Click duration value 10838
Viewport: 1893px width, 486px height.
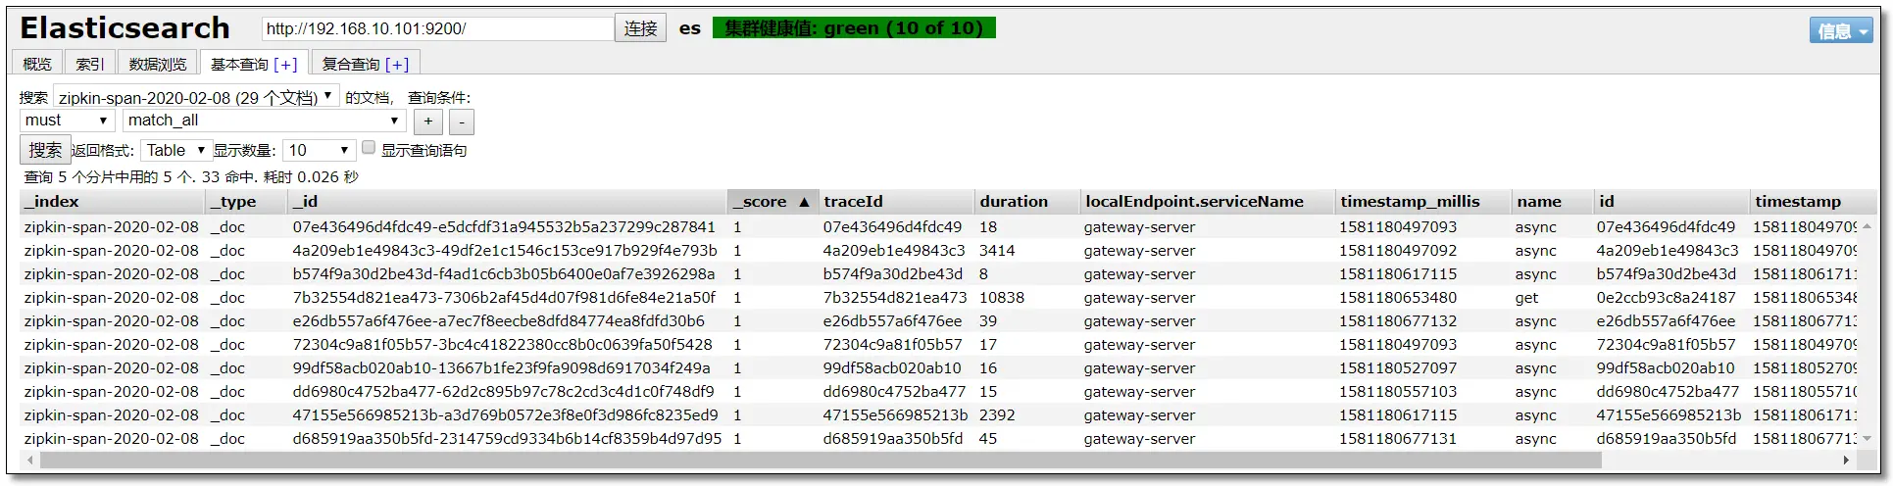pos(1001,297)
